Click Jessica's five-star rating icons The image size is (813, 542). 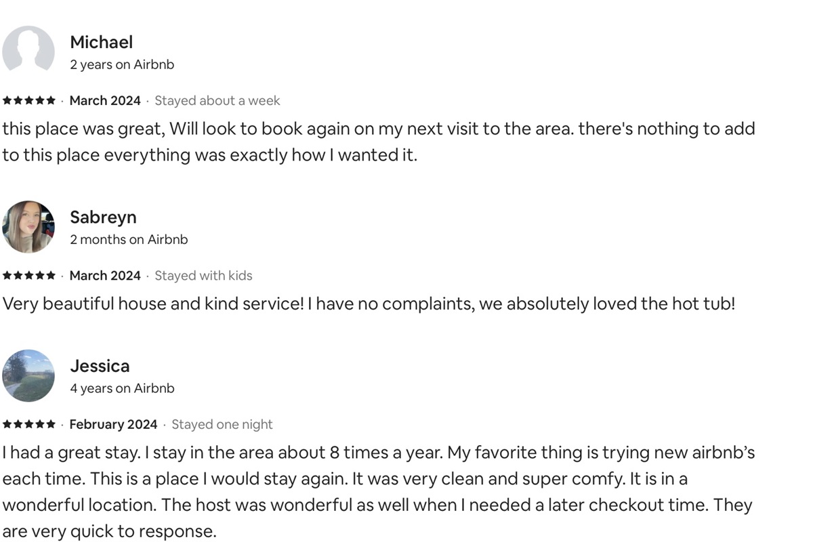29,425
